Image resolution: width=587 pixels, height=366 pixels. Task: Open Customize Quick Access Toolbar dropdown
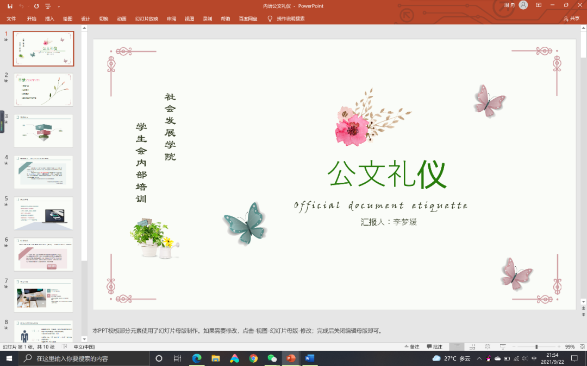[x=59, y=6]
